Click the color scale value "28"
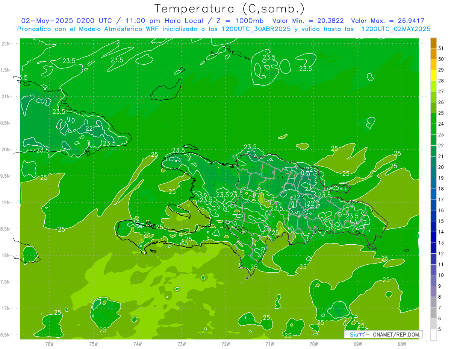This screenshot has width=451, height=349. pyautogui.click(x=441, y=81)
